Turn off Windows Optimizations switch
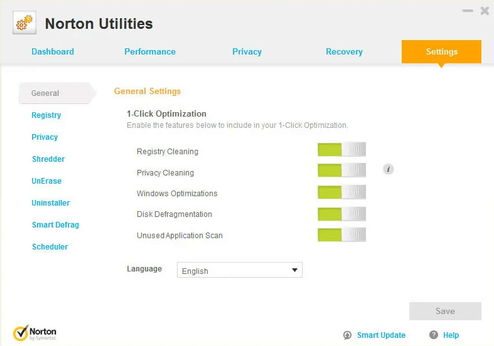494x346 pixels. pos(341,192)
